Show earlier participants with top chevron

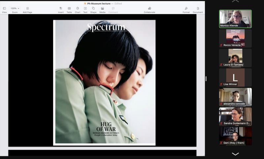pyautogui.click(x=235, y=1)
